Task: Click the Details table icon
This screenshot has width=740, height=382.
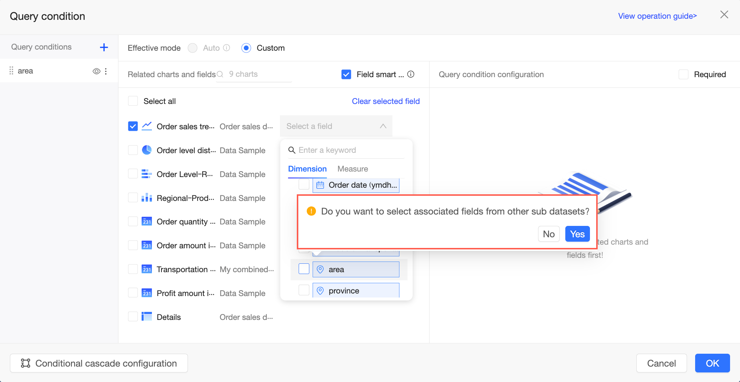Action: pos(147,317)
